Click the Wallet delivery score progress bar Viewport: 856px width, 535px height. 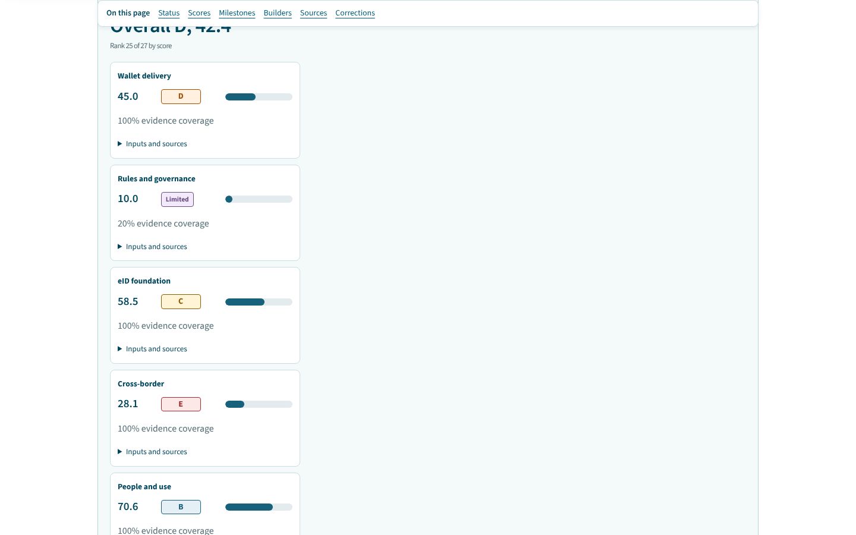tap(259, 97)
